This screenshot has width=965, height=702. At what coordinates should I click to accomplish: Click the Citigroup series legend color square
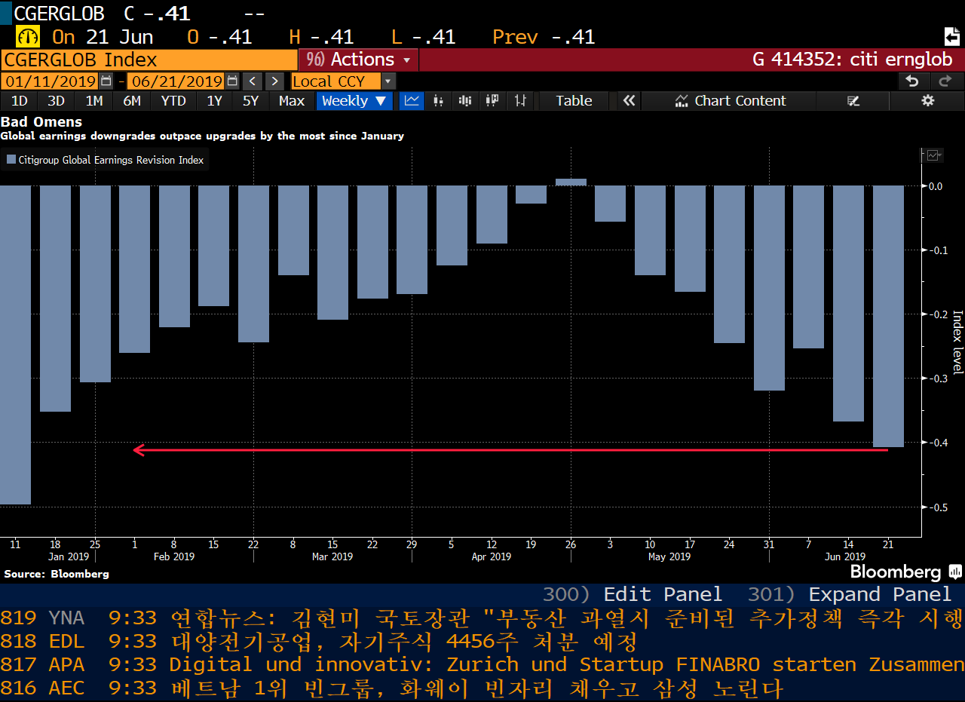tap(11, 160)
